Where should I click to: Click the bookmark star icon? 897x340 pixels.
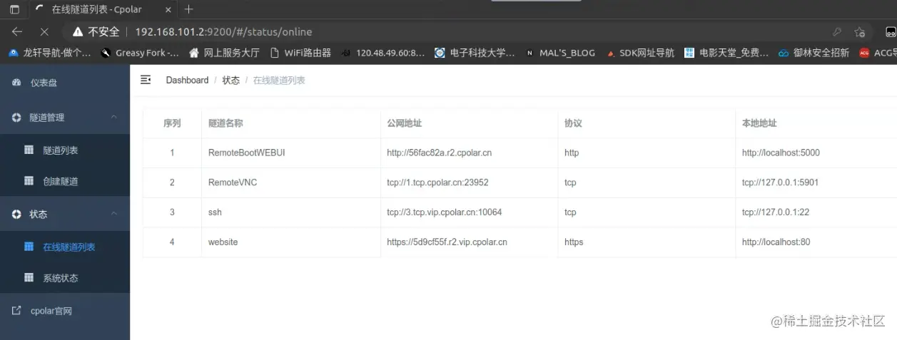tap(860, 31)
